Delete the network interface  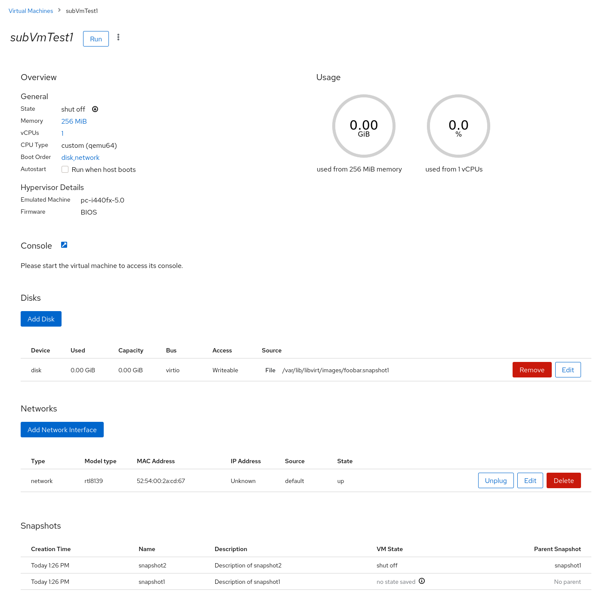(563, 480)
